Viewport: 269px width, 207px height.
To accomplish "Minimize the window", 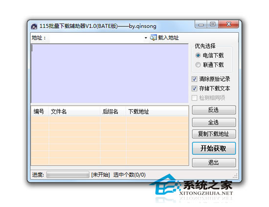I will point(201,24).
